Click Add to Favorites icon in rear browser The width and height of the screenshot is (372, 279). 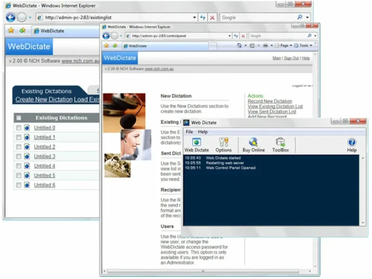[x=22, y=30]
